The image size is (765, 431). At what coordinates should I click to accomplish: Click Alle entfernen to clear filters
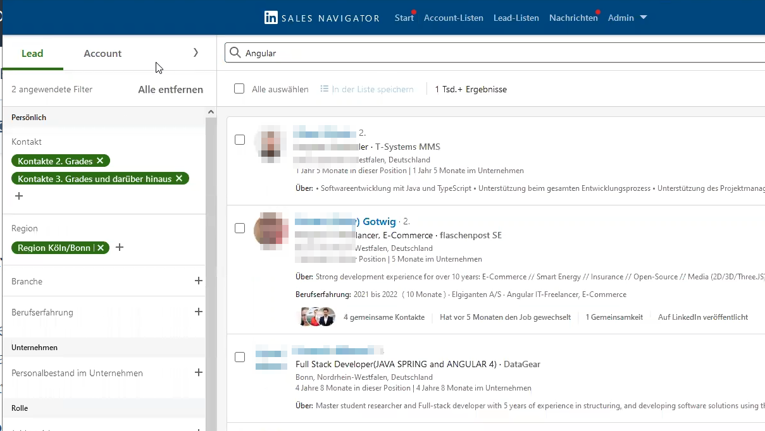(171, 89)
